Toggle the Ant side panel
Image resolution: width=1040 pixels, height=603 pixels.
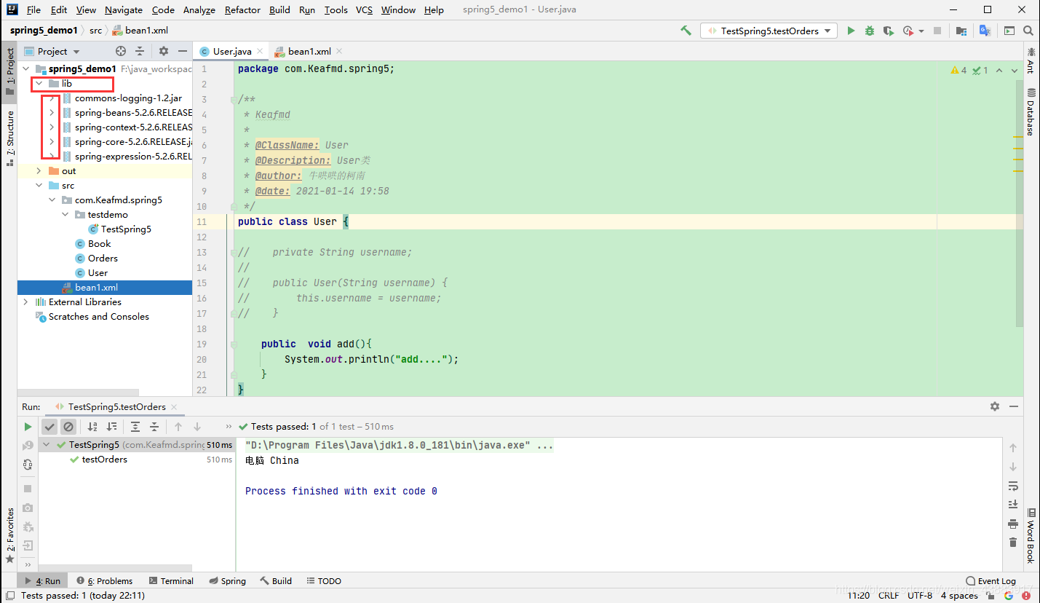[x=1031, y=60]
